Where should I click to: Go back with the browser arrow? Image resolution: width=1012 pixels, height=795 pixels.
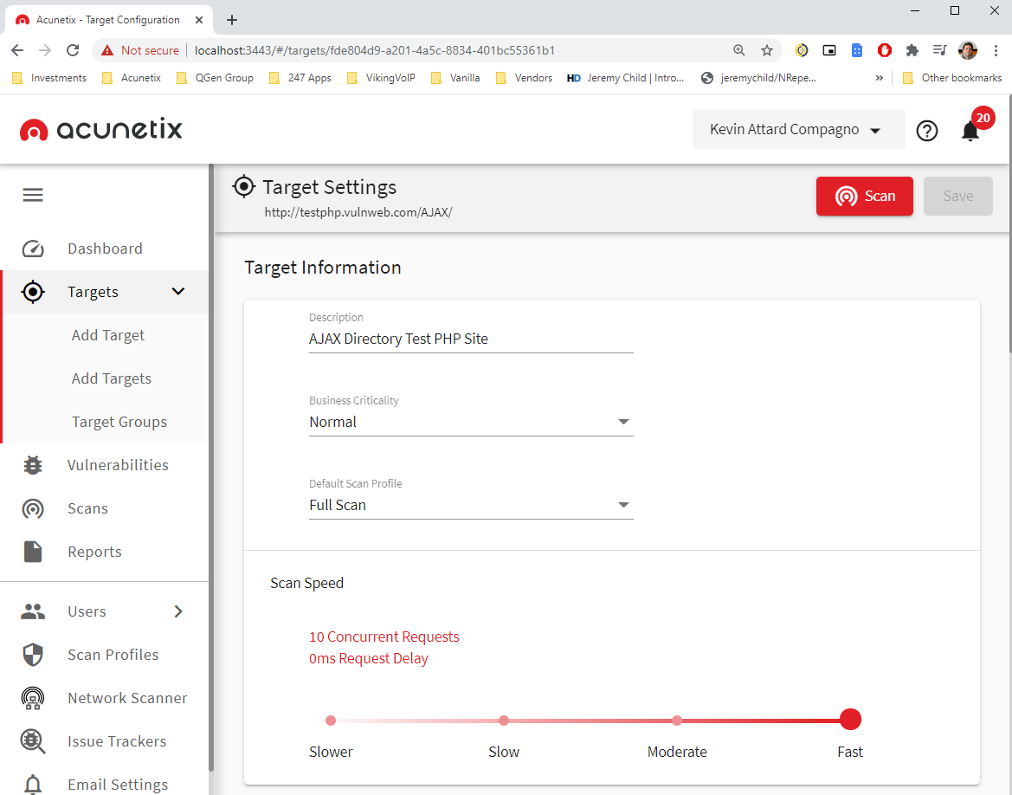coord(17,50)
